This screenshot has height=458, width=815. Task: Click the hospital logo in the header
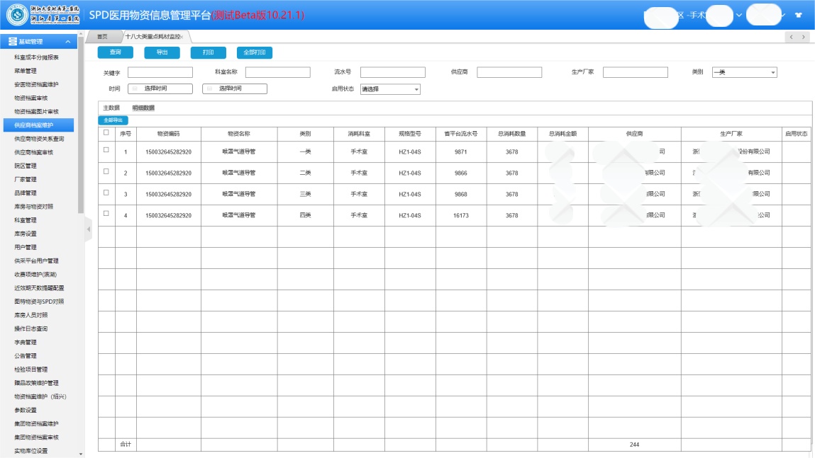[x=17, y=15]
